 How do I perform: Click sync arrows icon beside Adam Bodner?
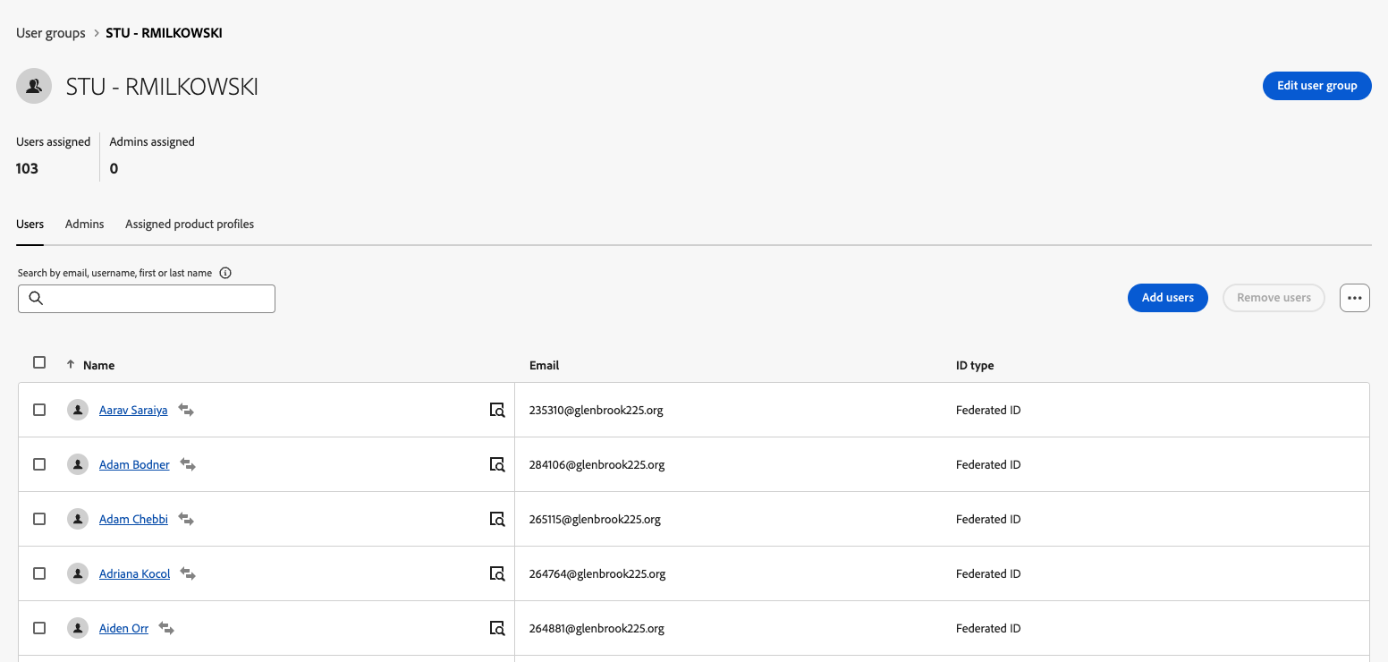188,464
